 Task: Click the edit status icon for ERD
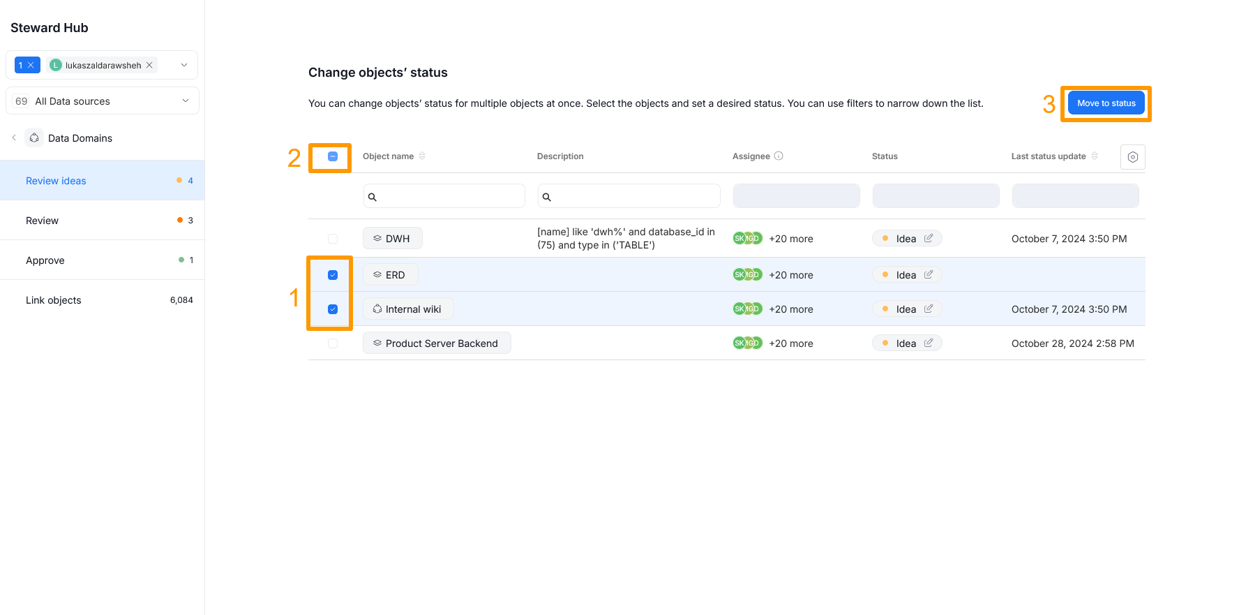tap(929, 274)
